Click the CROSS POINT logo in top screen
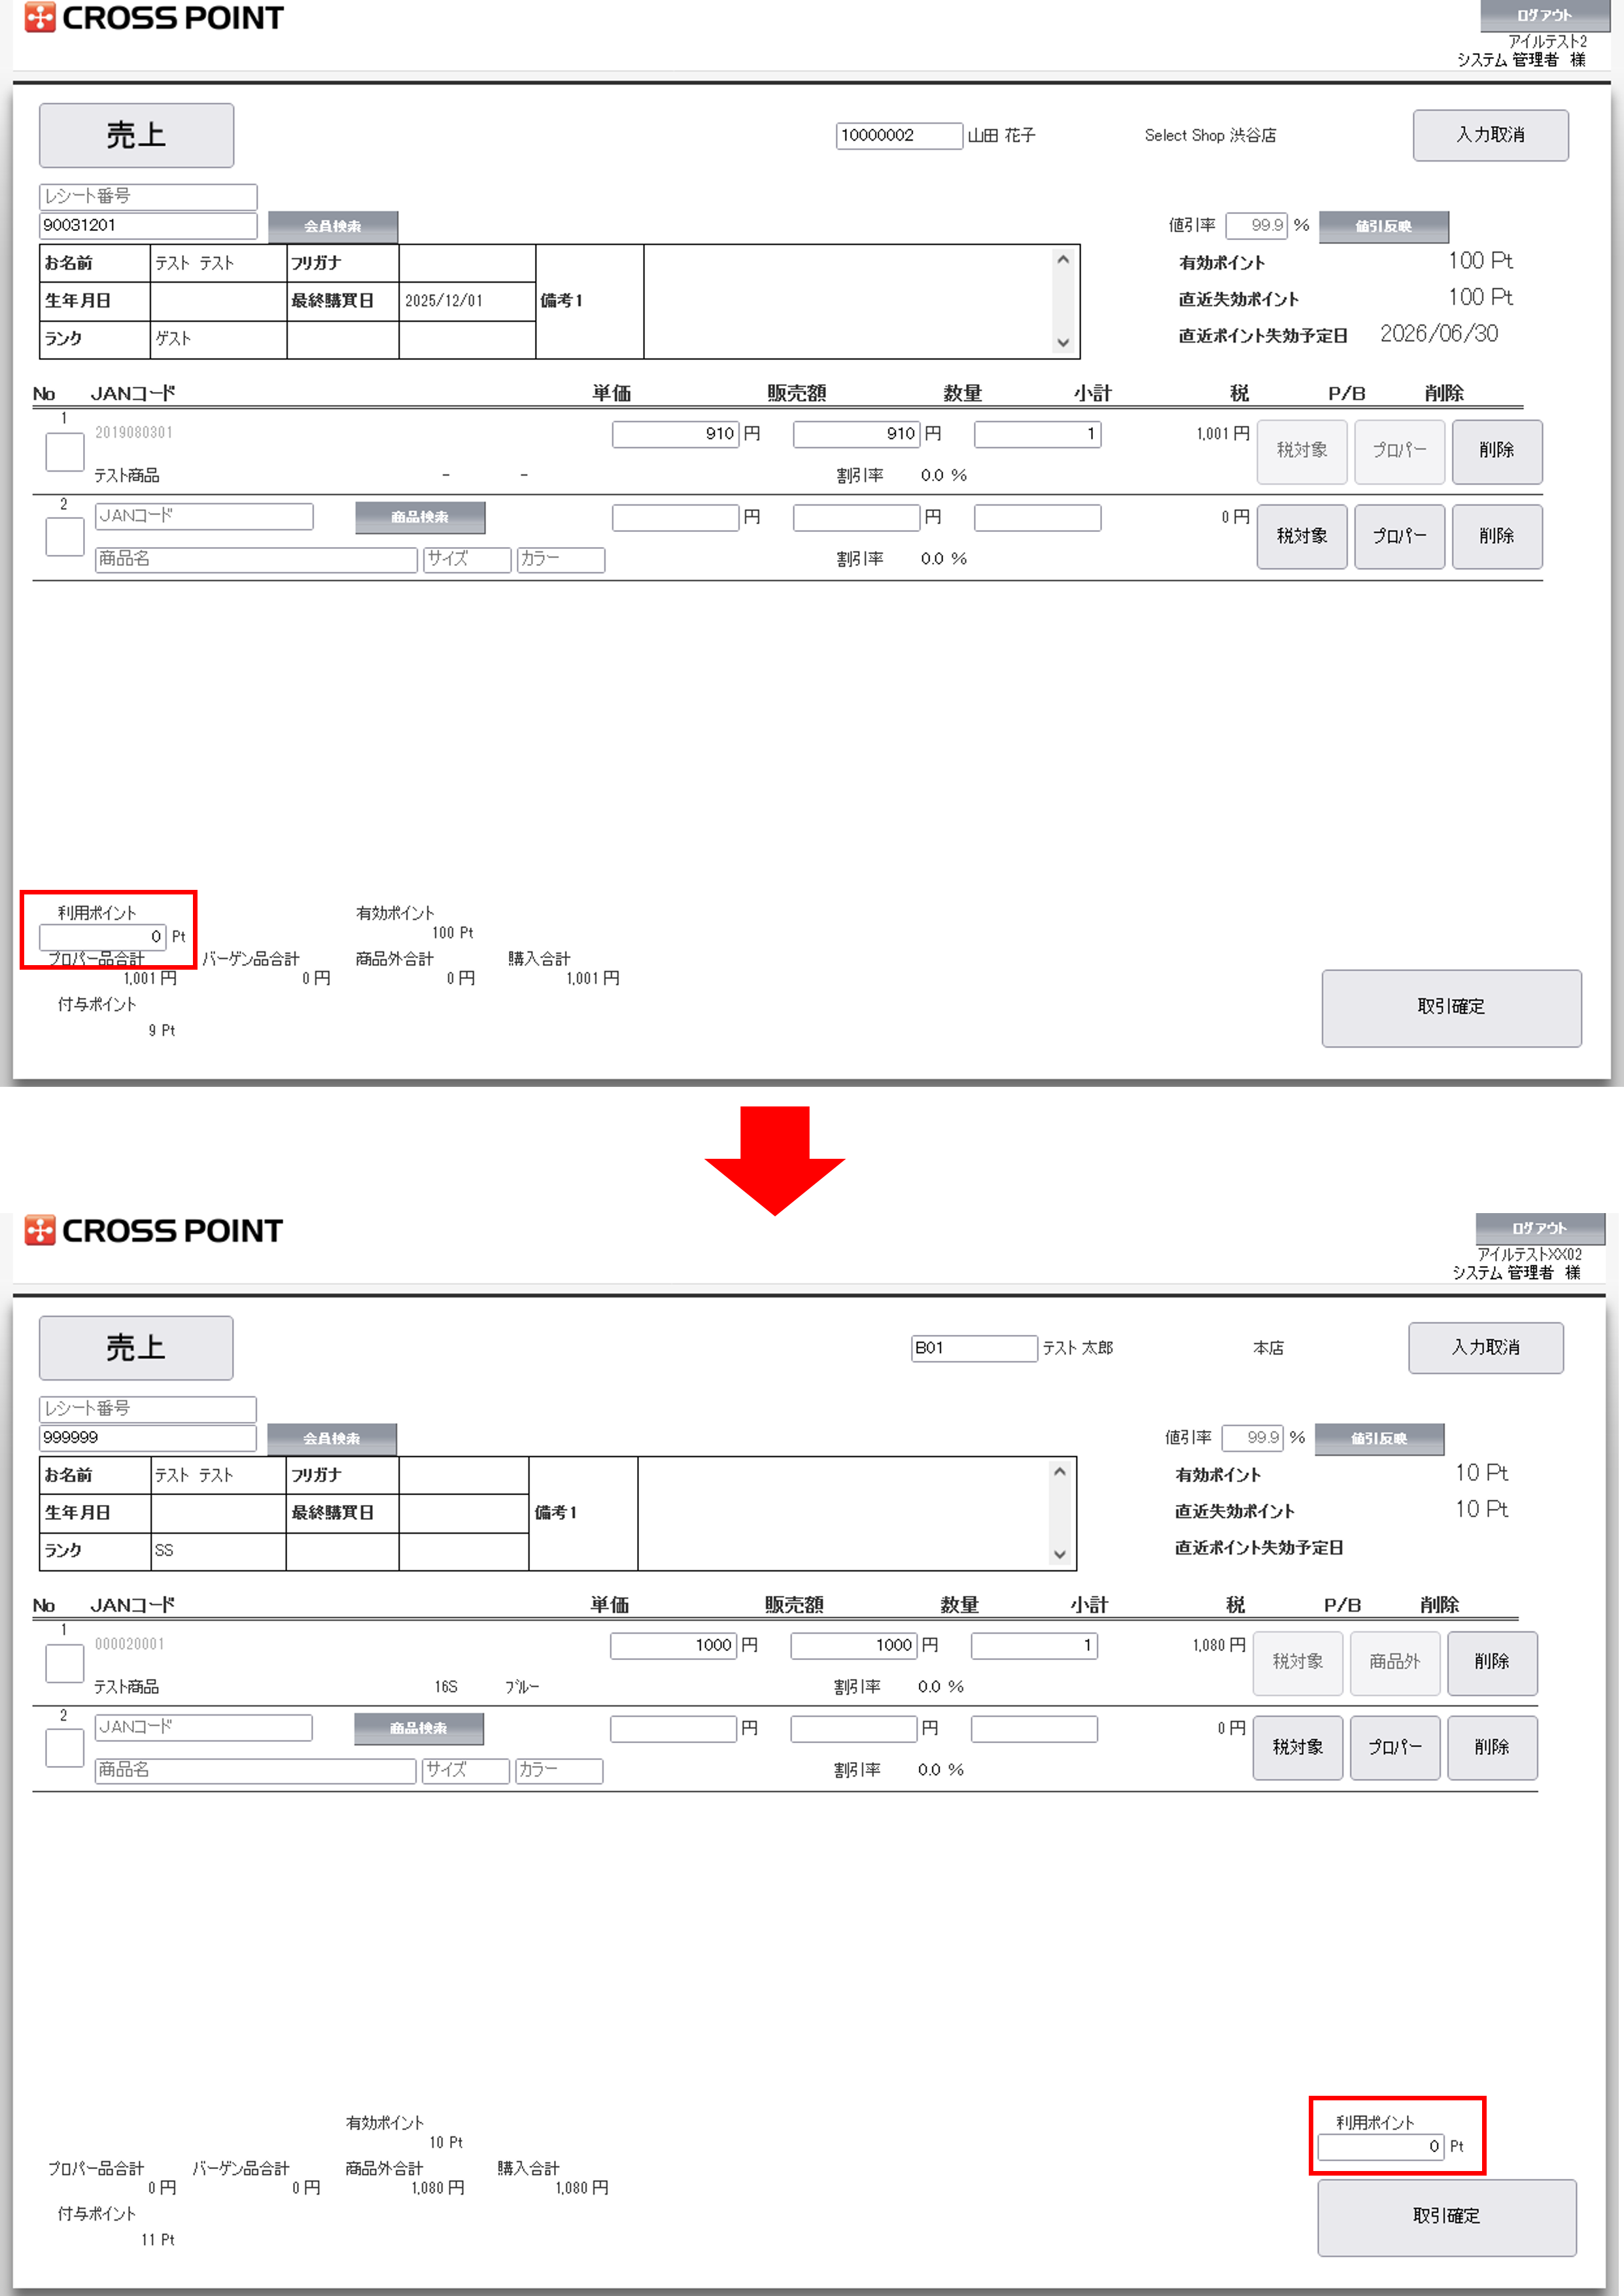This screenshot has width=1624, height=2296. click(154, 18)
